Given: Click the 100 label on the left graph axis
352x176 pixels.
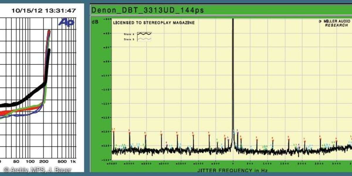Looking at the screenshot, I should (x=31, y=162).
